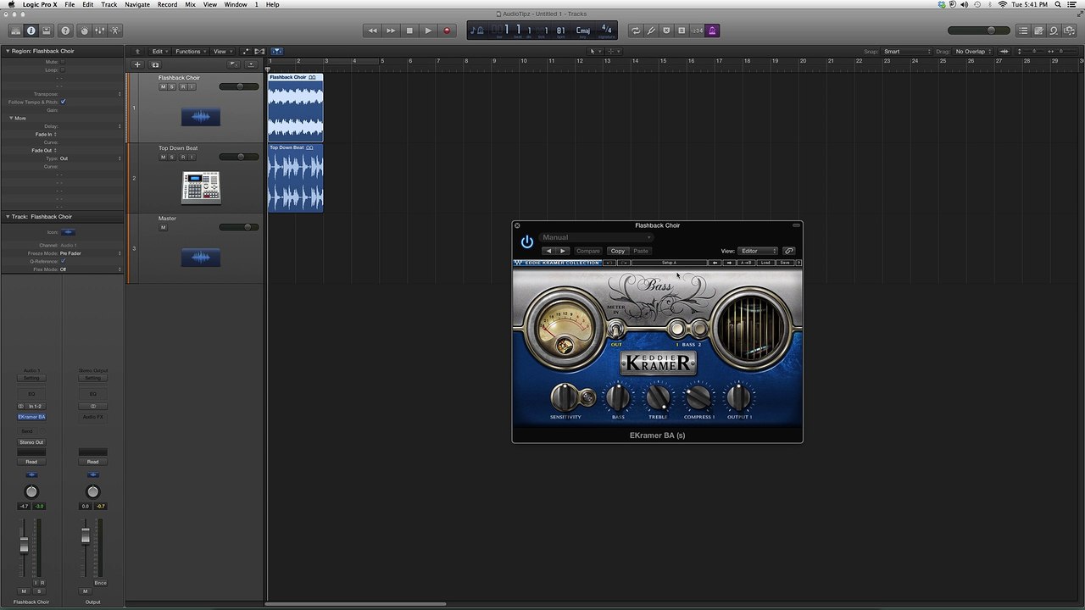Viewport: 1085px width, 610px height.
Task: Open the Tracks area View menu
Action: pos(221,52)
